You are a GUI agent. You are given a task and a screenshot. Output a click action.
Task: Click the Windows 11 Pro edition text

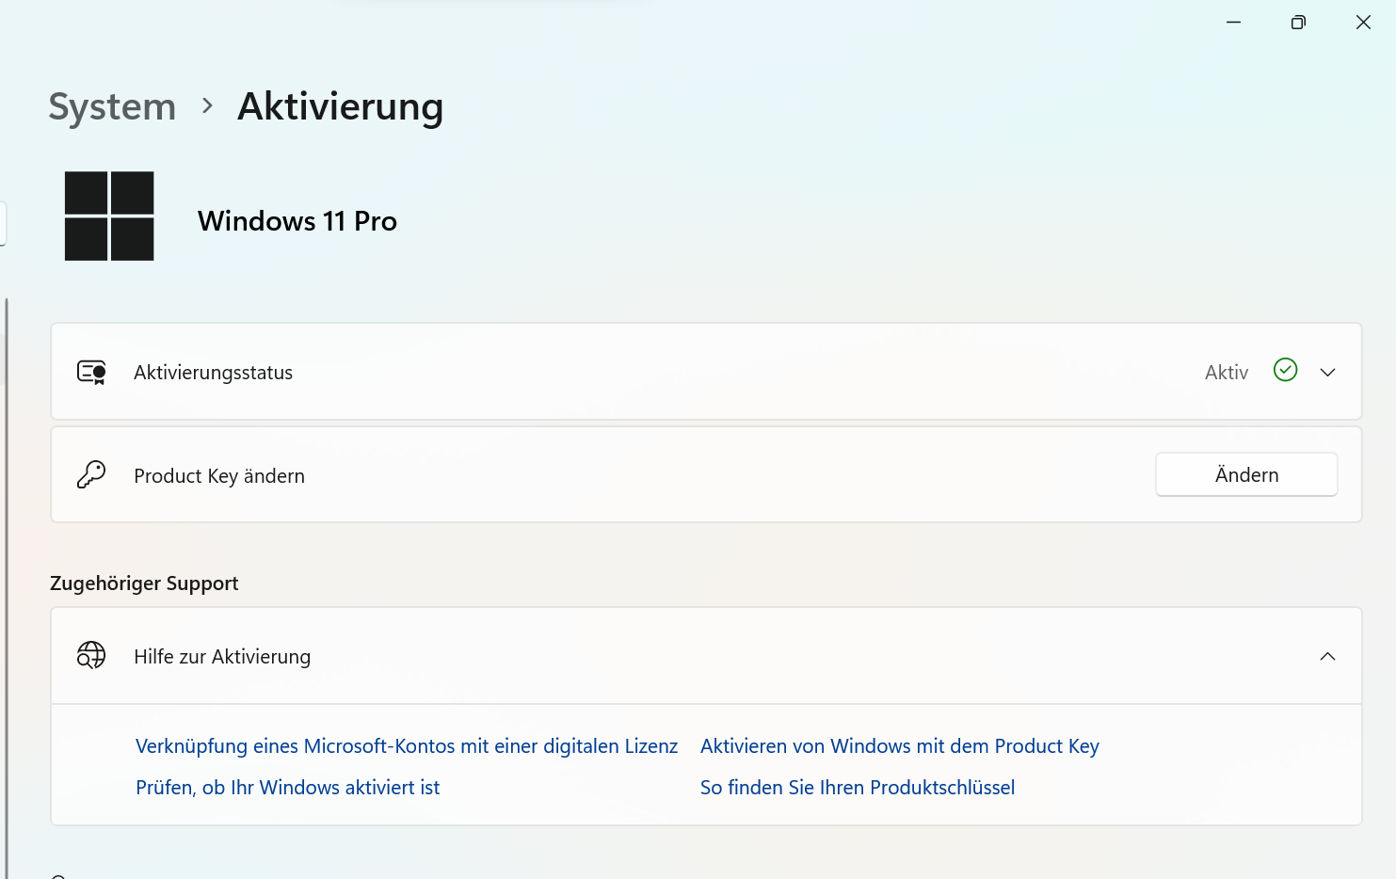297,221
